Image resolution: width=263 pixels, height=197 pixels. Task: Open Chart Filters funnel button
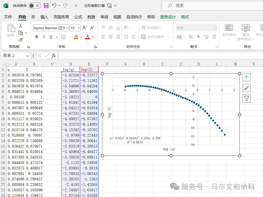coord(247,99)
